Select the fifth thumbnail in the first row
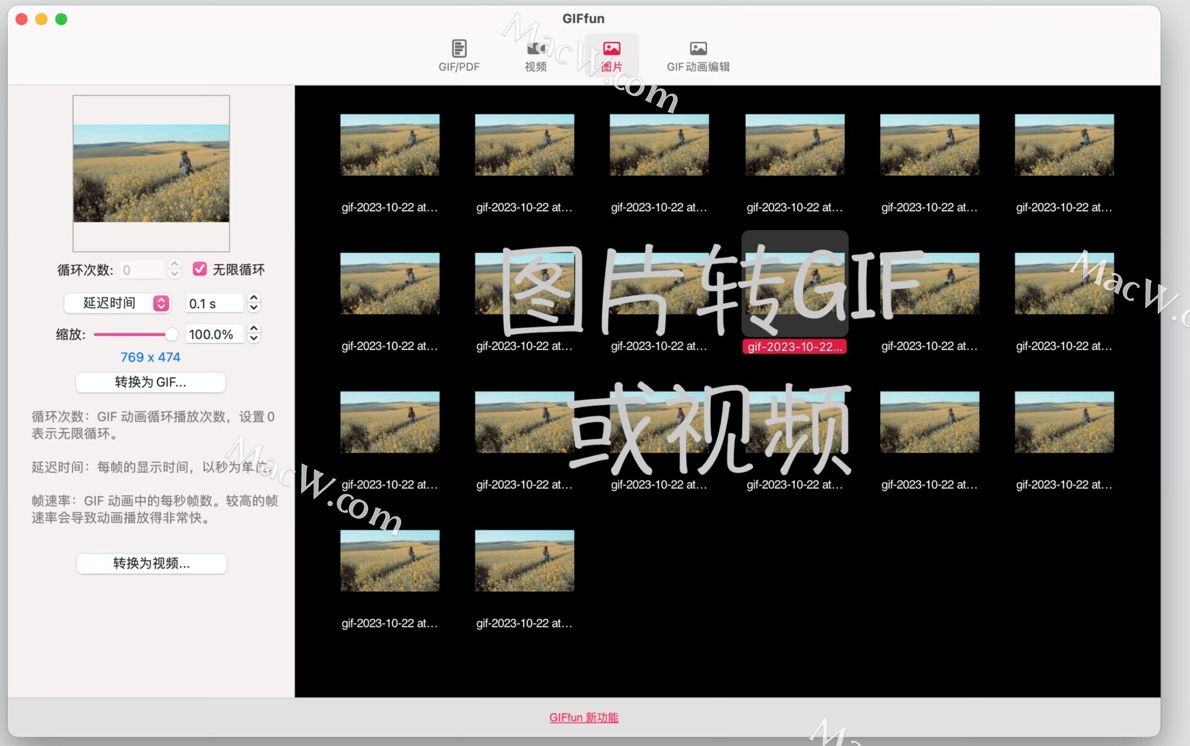 (x=930, y=144)
